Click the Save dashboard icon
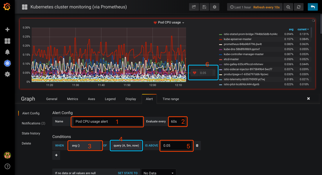The width and height of the screenshot is (322, 175). (204, 7)
